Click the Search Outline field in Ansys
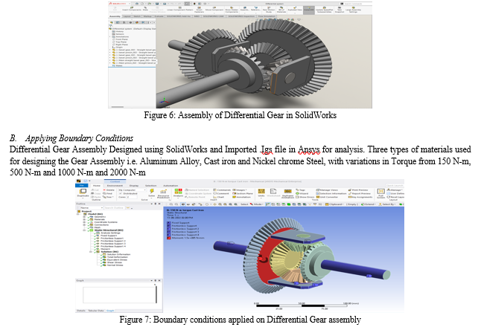The width and height of the screenshot is (481, 330). 115,207
